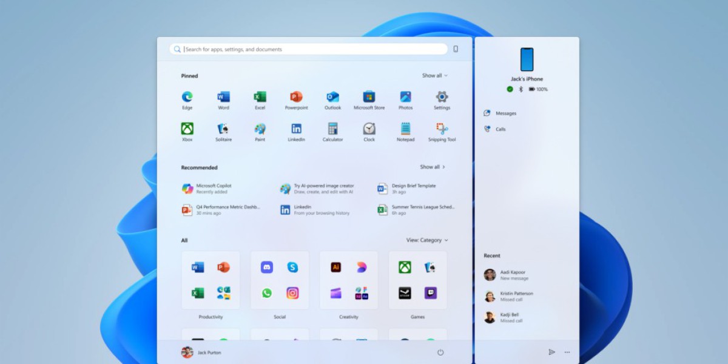728x364 pixels.
Task: Click the power button
Action: click(x=440, y=352)
